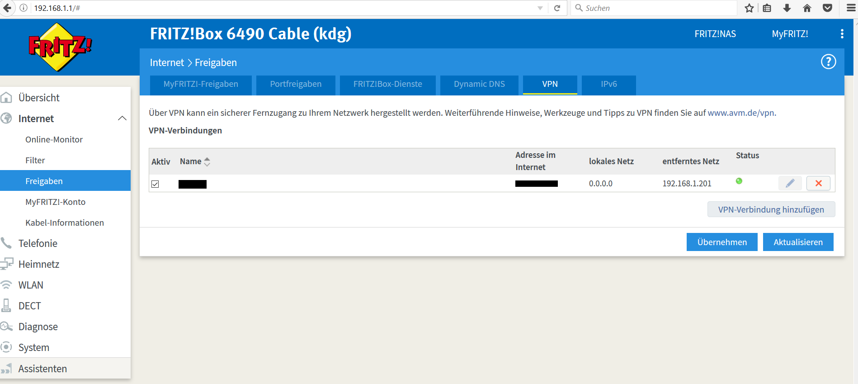Click the VPN-Verbindung hinzufügen button
Image resolution: width=858 pixels, height=384 pixels.
tap(771, 209)
